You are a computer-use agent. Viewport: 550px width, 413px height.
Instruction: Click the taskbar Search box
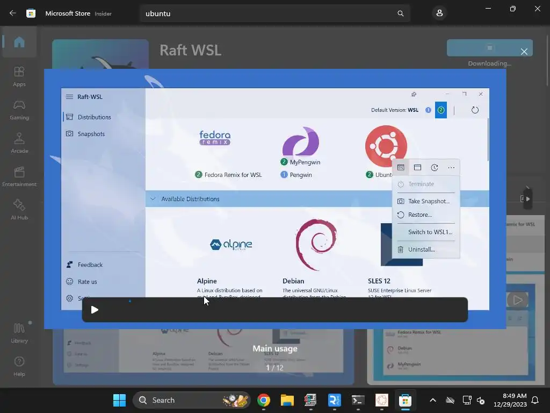click(x=192, y=400)
